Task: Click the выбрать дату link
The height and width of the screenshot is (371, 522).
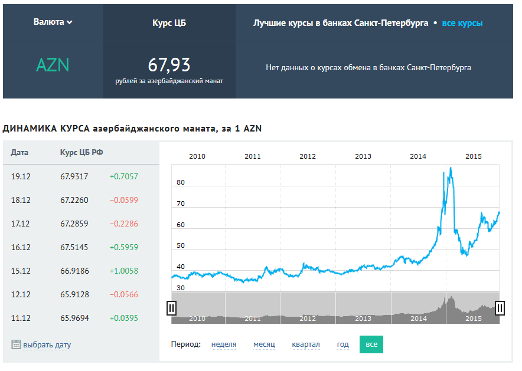Action: tap(47, 345)
